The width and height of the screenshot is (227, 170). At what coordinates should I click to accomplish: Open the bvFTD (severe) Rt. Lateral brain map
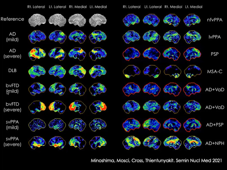click(x=37, y=107)
